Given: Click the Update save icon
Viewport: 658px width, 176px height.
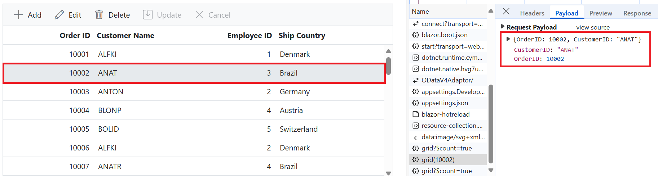Looking at the screenshot, I should tap(147, 15).
